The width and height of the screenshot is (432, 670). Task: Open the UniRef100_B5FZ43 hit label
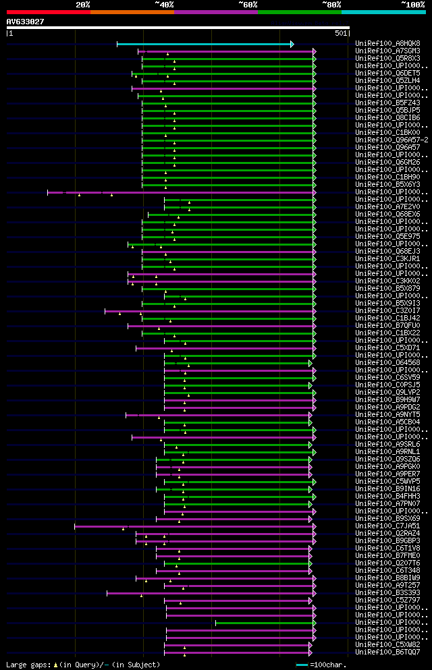[x=387, y=103]
